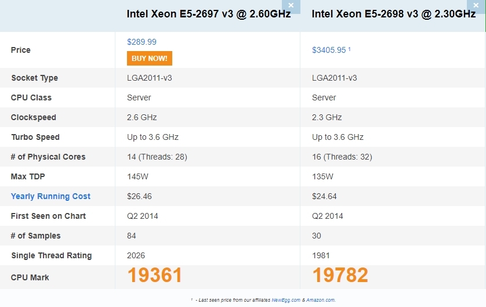Click the BUY NOW! button

click(150, 58)
